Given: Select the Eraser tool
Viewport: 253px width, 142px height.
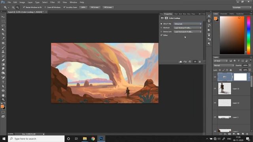Looking at the screenshot, I should click(3, 60).
